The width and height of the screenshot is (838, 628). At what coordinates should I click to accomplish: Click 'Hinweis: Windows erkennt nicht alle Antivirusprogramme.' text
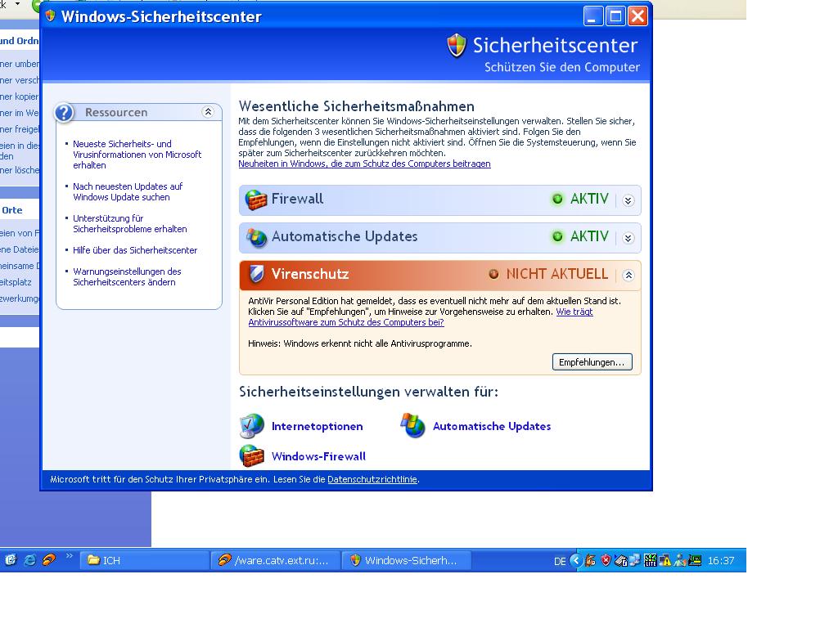(x=360, y=343)
